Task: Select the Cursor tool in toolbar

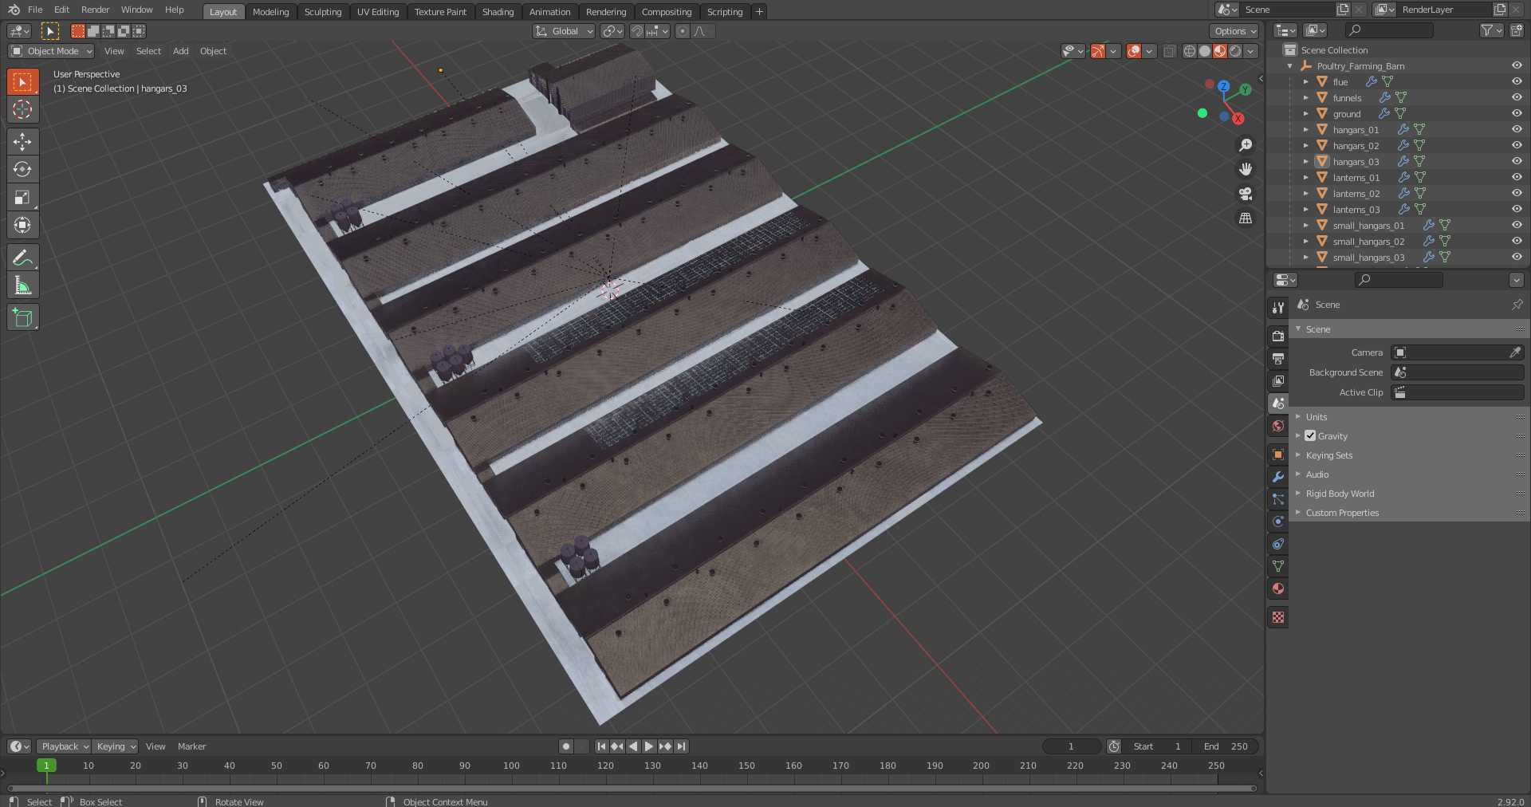Action: click(22, 109)
